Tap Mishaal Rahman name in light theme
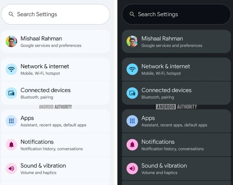 coord(41,39)
